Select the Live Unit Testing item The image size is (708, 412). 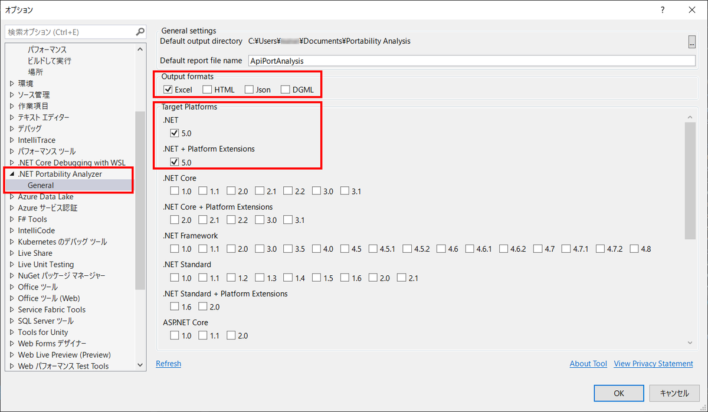(46, 265)
